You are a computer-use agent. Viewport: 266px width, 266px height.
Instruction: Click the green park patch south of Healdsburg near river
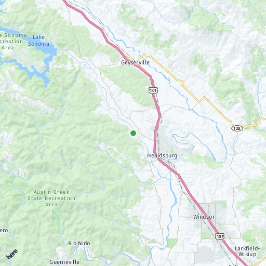point(172,243)
